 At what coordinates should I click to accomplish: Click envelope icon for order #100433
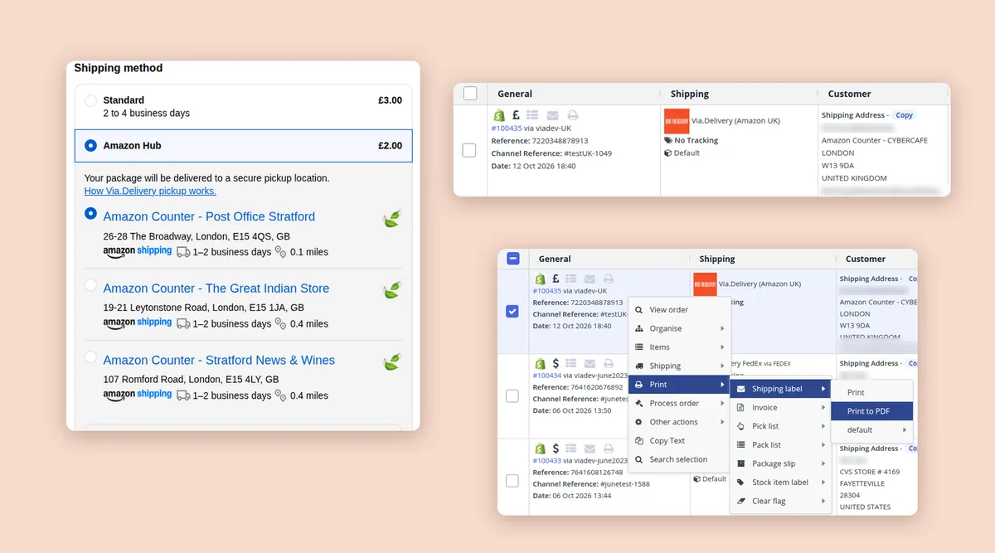pyautogui.click(x=590, y=449)
